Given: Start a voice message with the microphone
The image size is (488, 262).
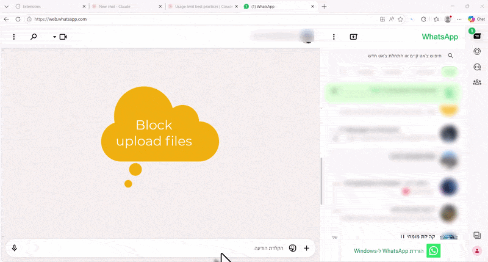Looking at the screenshot, I should 14,248.
